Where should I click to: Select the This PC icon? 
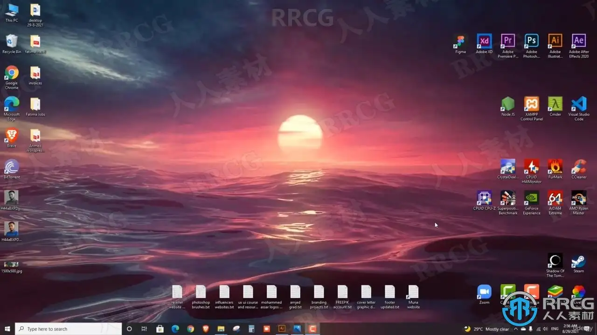pyautogui.click(x=12, y=13)
